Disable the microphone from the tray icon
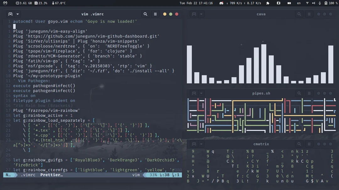The width and height of the screenshot is (339, 190). tap(320, 3)
